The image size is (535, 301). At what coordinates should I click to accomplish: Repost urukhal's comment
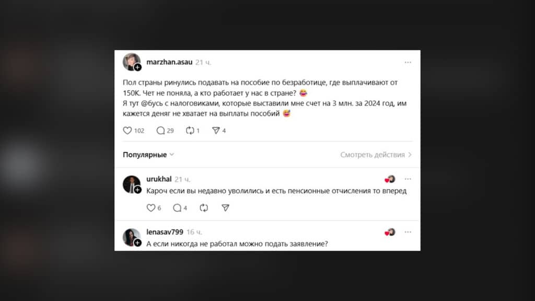(204, 208)
